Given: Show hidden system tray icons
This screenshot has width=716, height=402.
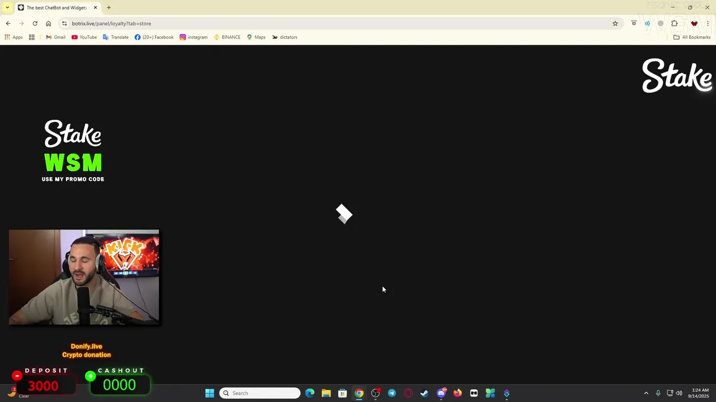Looking at the screenshot, I should (646, 393).
